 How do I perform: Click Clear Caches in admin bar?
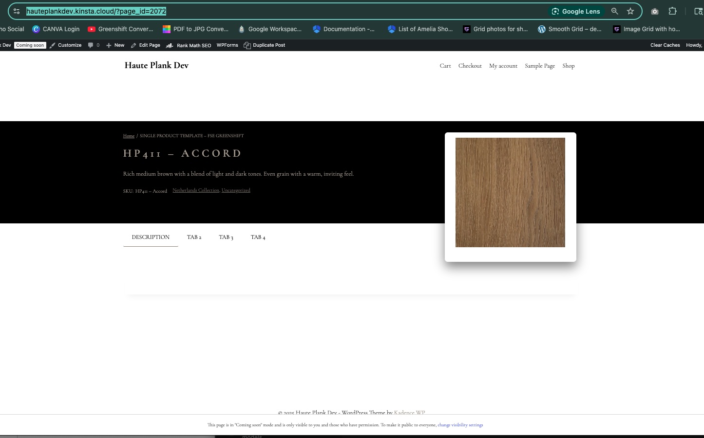[x=665, y=45]
